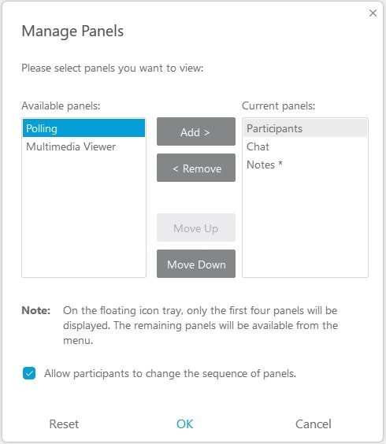Click the 'Allow participants to change' checkbox label

point(170,373)
